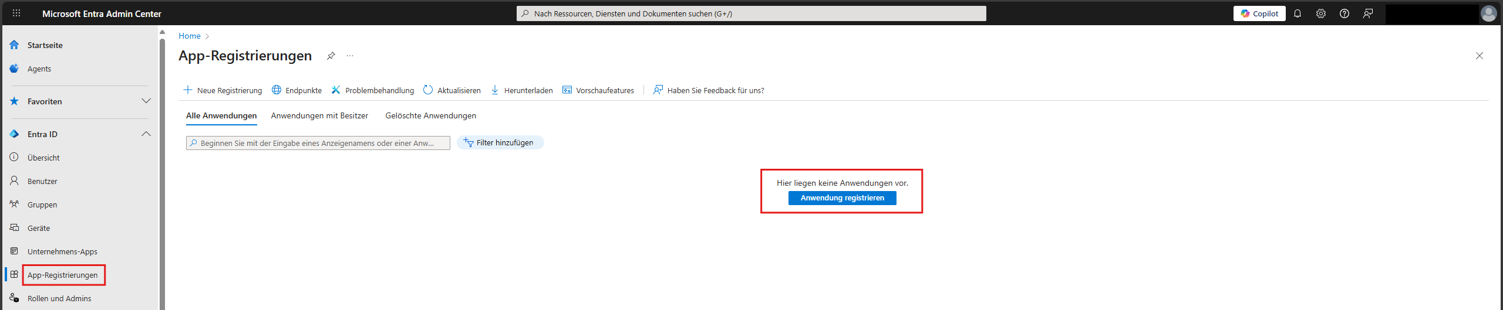The width and height of the screenshot is (1503, 310).
Task: Switch to Gelöschte Anwendungen tab
Action: 430,115
